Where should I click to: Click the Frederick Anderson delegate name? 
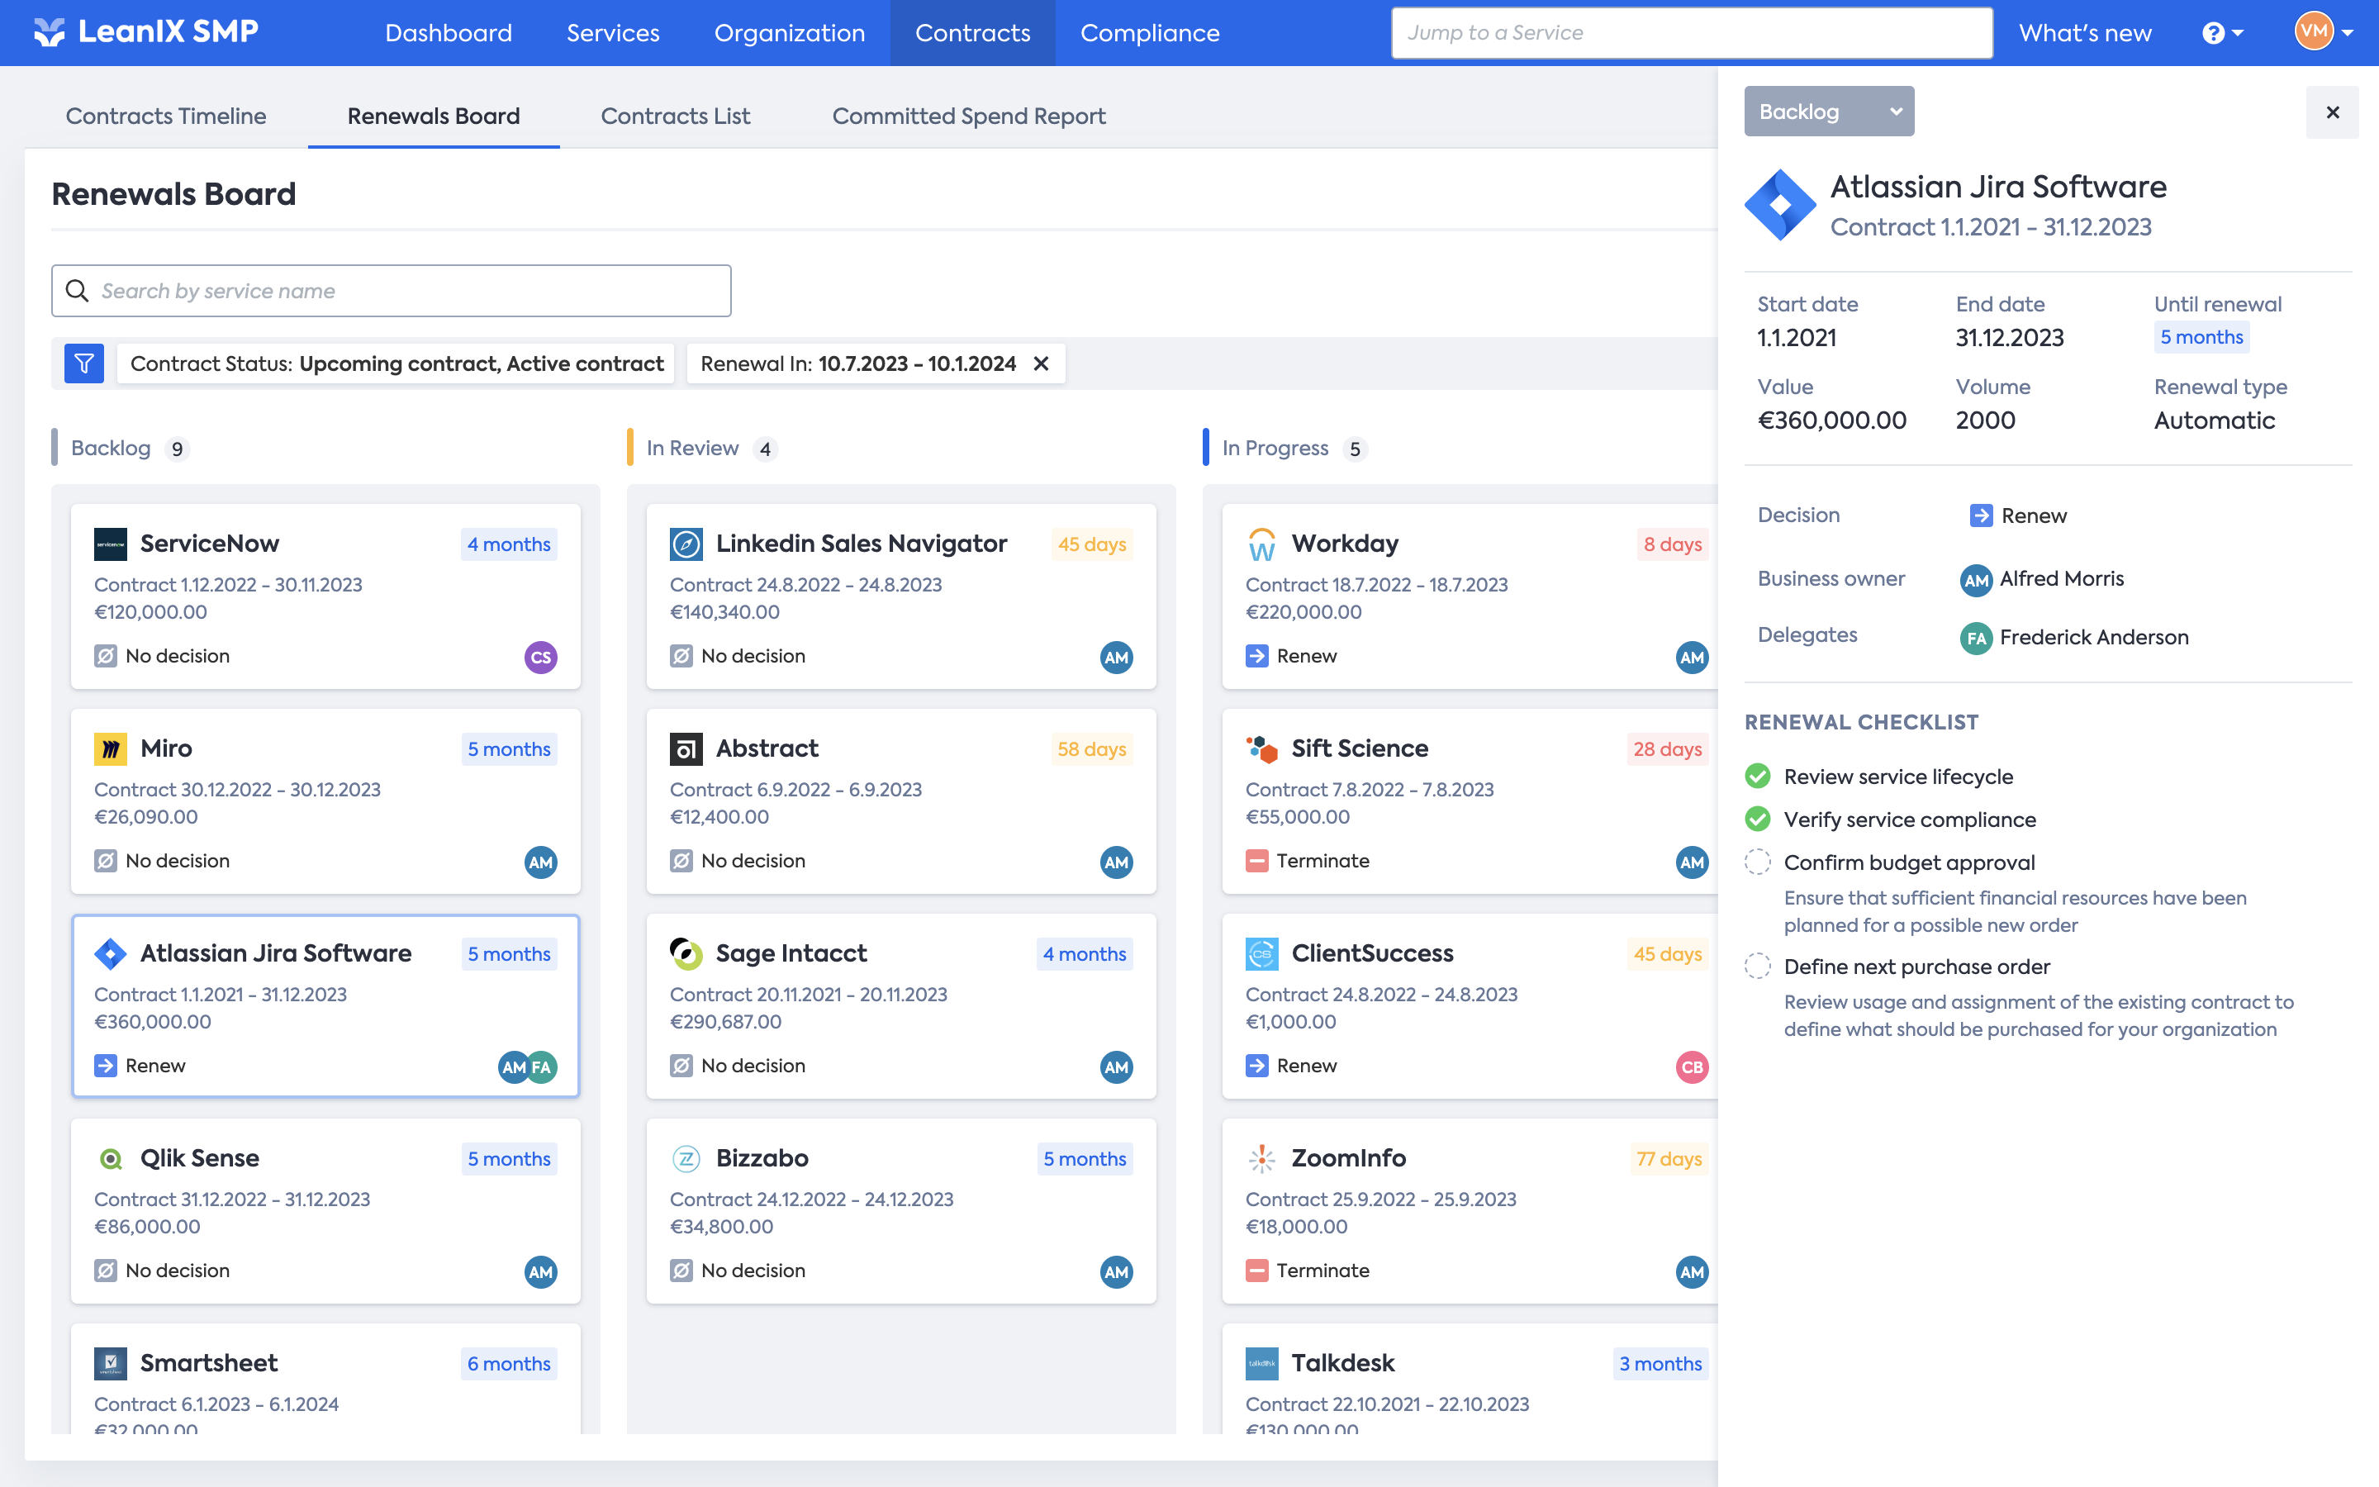2094,637
